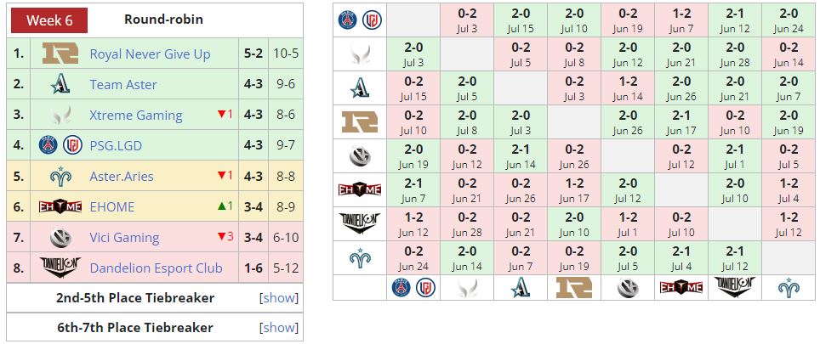Viewport: 820px width, 344px height.
Task: Click the Team Aster logo in standings
Action: pyautogui.click(x=60, y=85)
